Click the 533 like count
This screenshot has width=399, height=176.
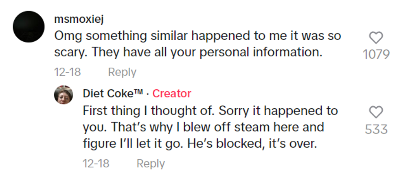click(376, 129)
